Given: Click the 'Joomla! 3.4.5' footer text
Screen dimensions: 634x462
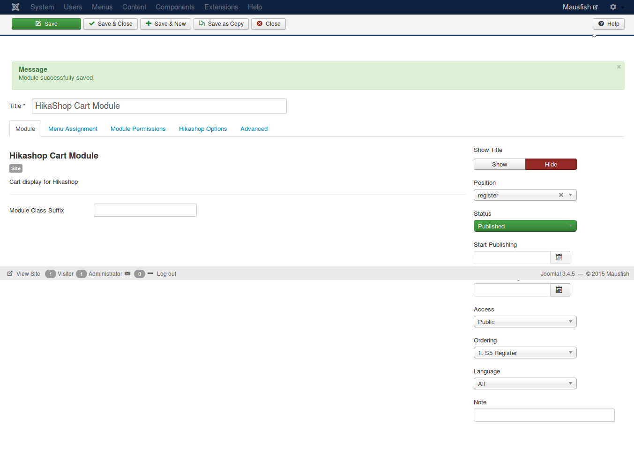Looking at the screenshot, I should (558, 274).
